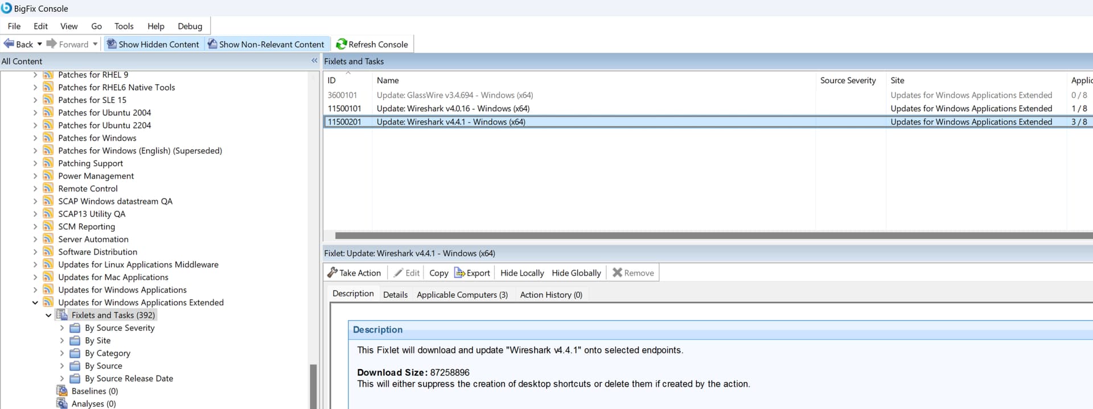Click the Analyses node icon
Screen dimensions: 1093x409
(x=62, y=403)
